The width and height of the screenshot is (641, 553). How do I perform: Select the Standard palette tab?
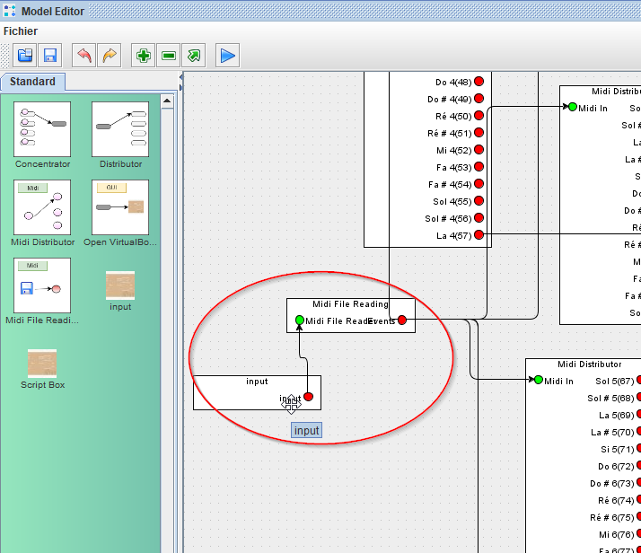[32, 82]
